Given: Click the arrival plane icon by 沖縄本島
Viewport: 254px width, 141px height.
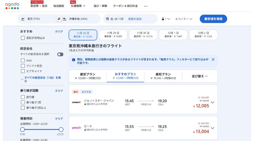Looking at the screenshot, I should click(64, 19).
